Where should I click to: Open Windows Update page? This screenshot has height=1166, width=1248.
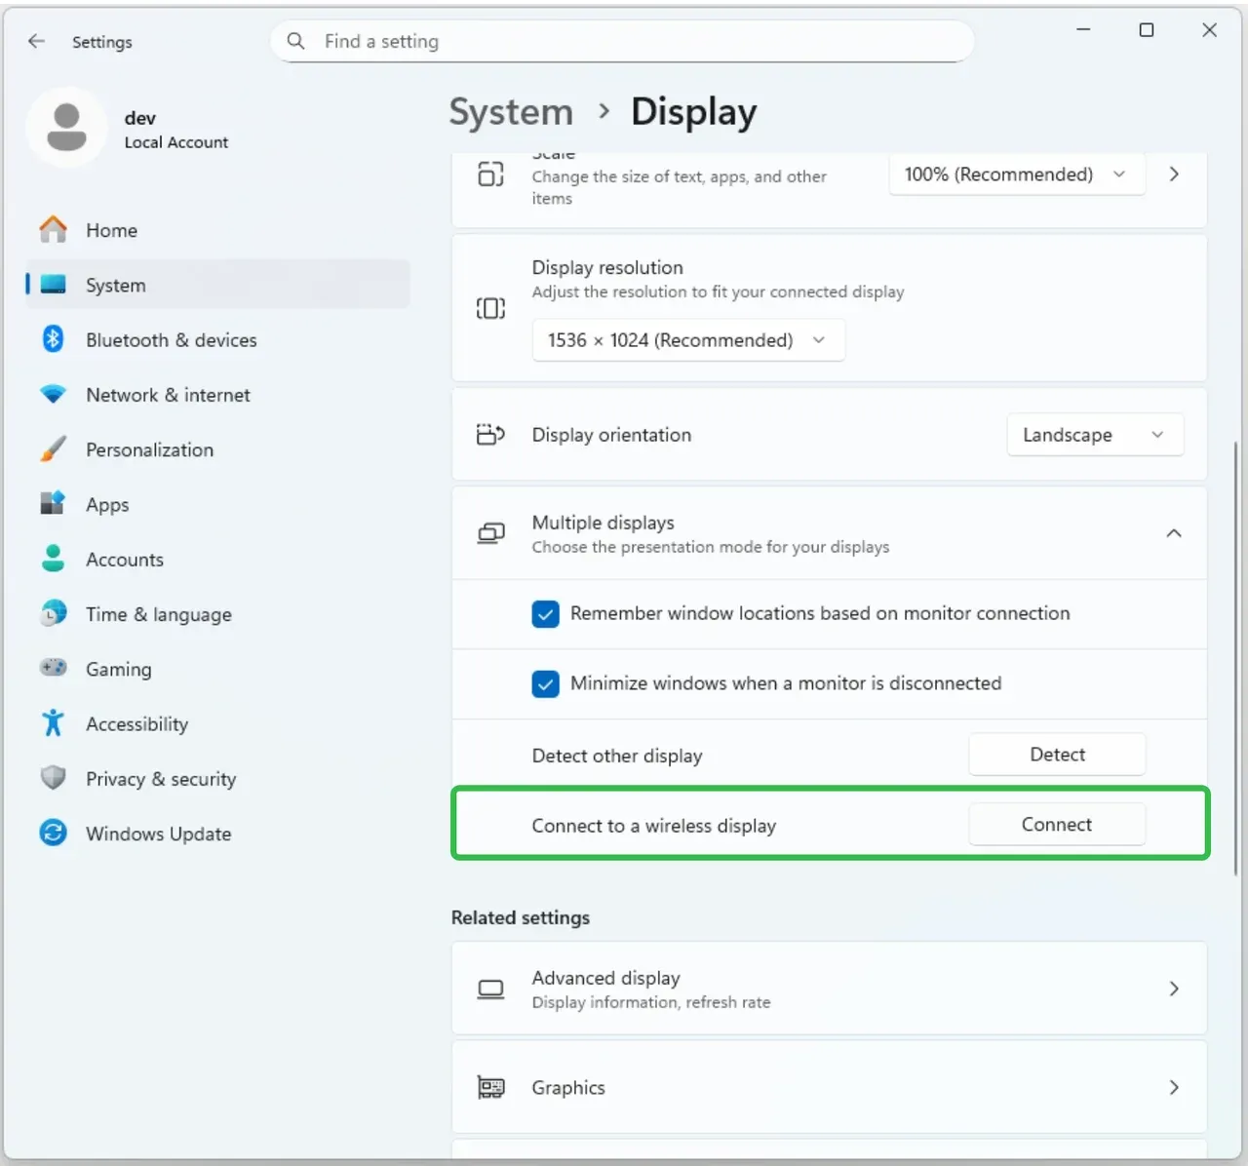(218, 834)
